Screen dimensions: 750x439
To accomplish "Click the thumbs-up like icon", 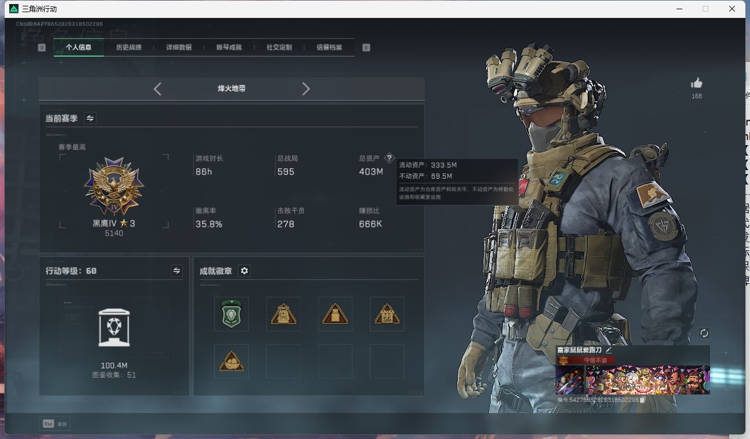I will click(x=696, y=83).
